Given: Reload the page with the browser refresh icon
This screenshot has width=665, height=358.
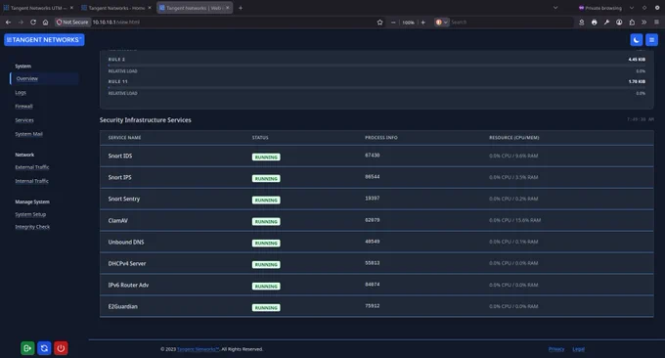Looking at the screenshot, I should click(33, 22).
